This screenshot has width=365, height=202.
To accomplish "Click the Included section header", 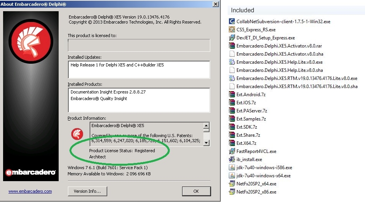I will 242,10.
